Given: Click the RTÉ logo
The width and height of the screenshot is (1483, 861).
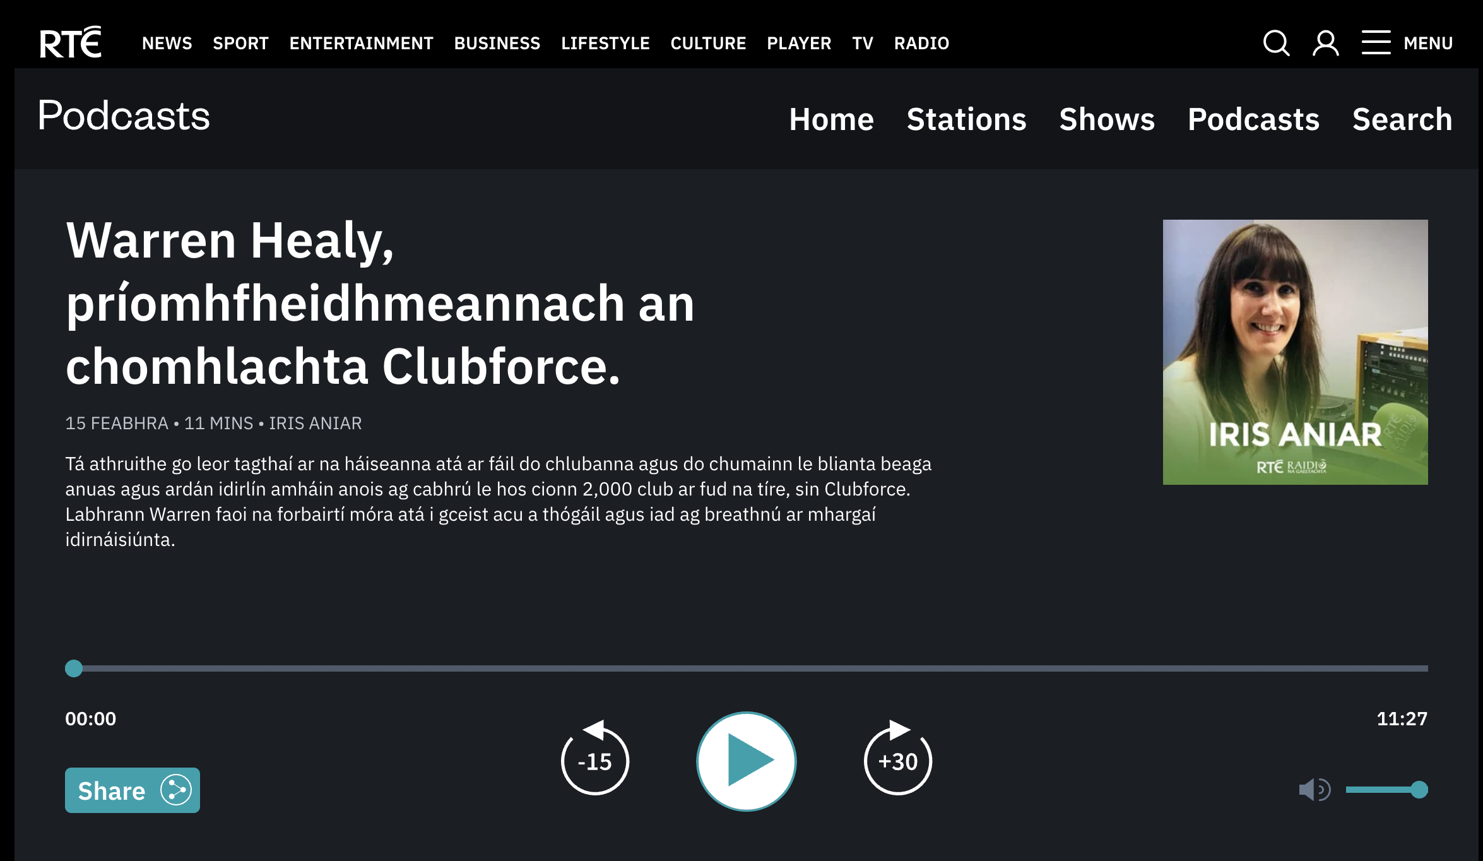Looking at the screenshot, I should (71, 42).
